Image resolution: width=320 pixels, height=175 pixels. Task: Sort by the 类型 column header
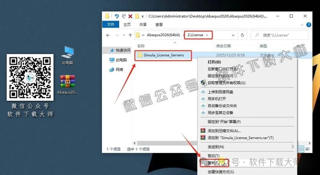coord(263,46)
